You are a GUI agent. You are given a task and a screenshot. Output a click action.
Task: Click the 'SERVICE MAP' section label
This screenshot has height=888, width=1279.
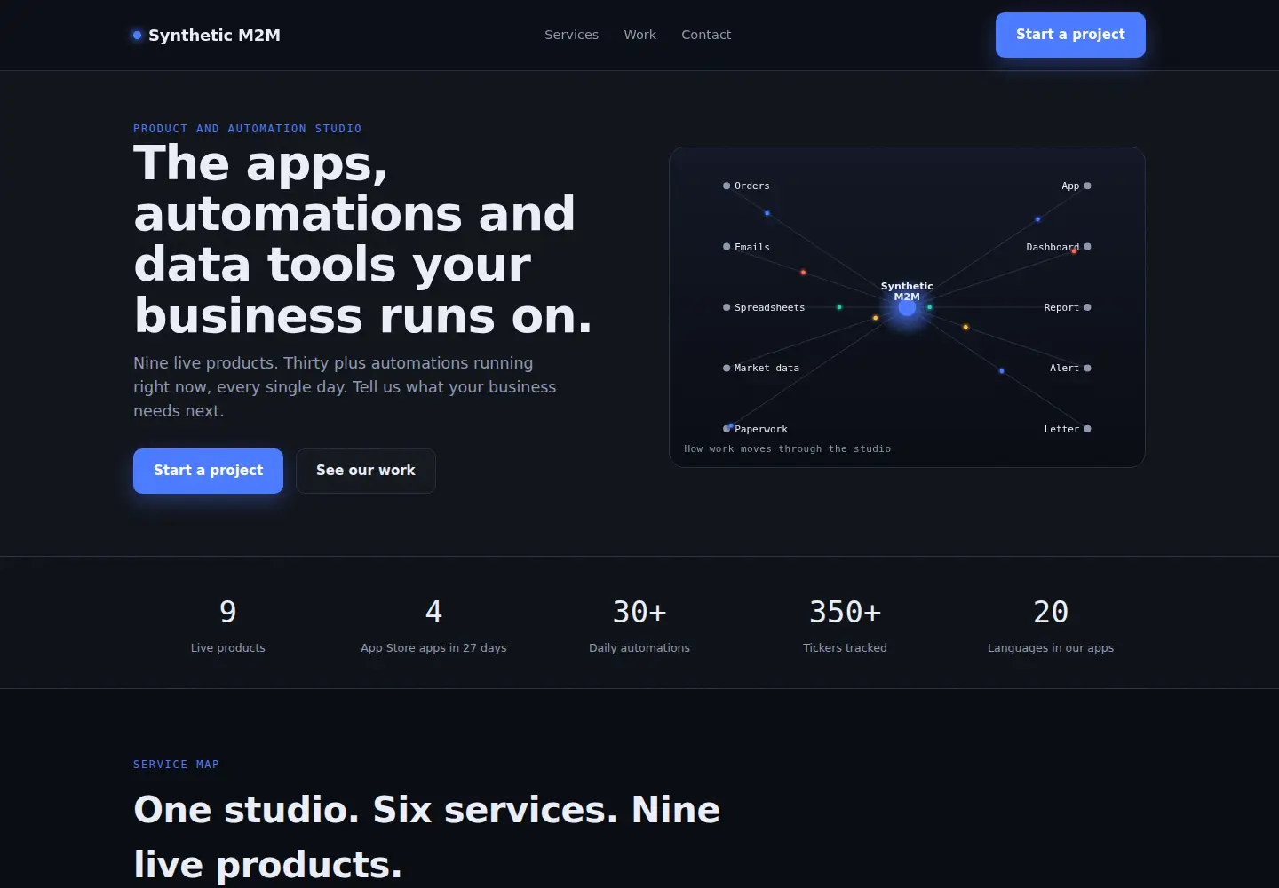tap(176, 765)
